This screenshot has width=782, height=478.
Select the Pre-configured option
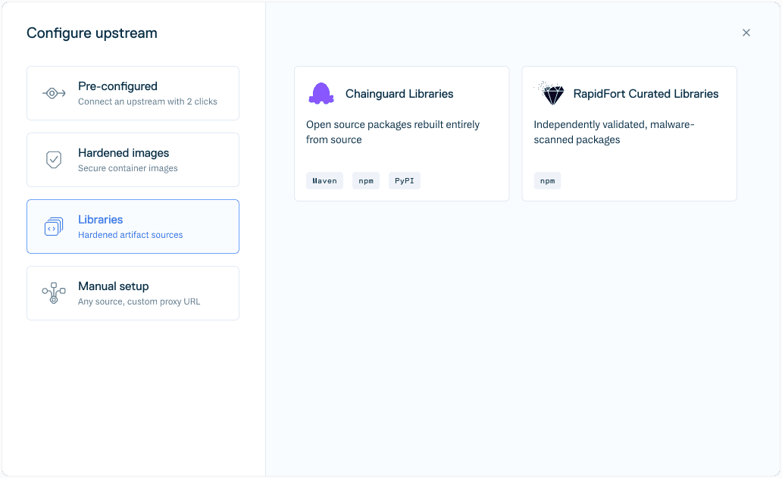coord(133,93)
